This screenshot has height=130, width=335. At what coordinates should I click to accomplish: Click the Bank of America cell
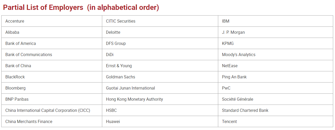click(21, 44)
